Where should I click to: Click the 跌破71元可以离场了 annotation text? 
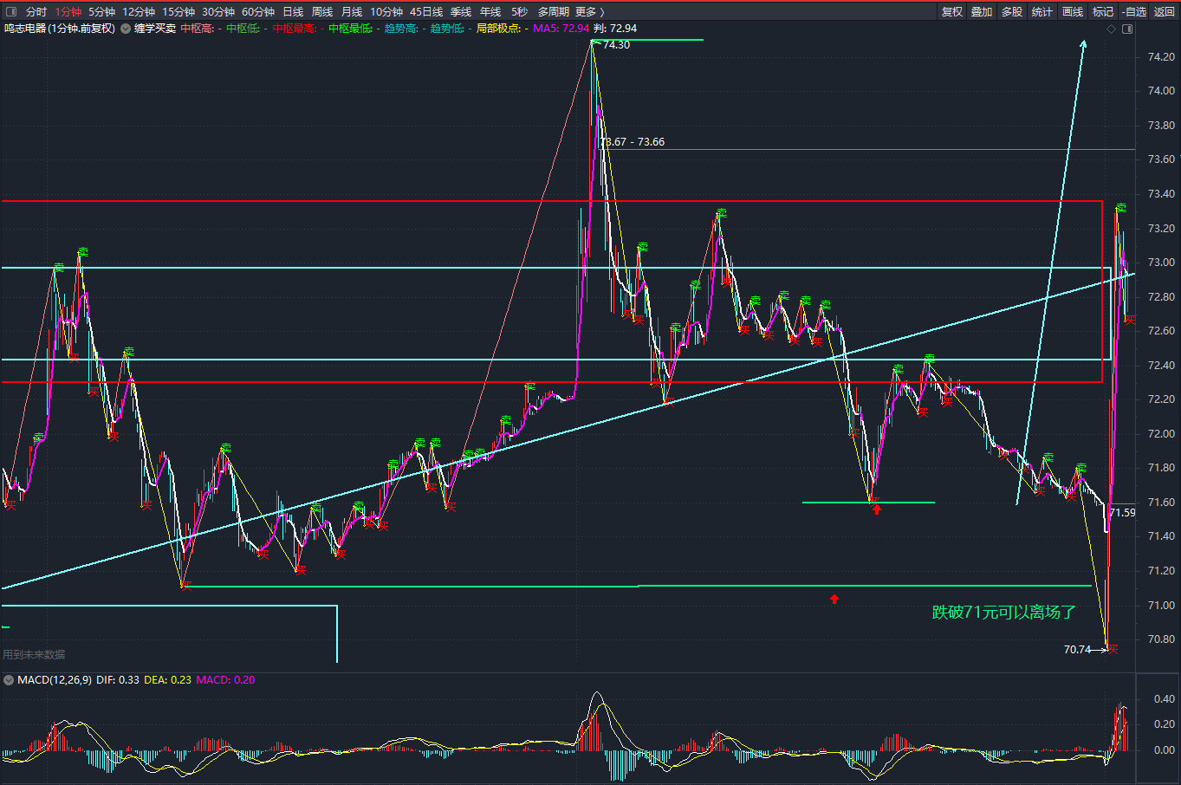click(1004, 613)
